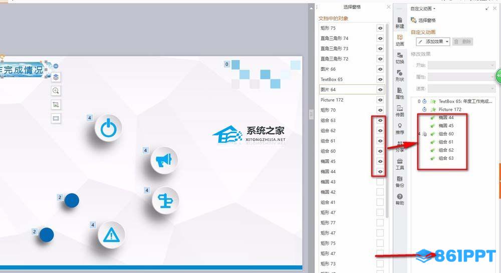The height and width of the screenshot is (273, 501).
Task: Show 矩形 77 using its empty checkbox
Action: click(x=380, y=222)
